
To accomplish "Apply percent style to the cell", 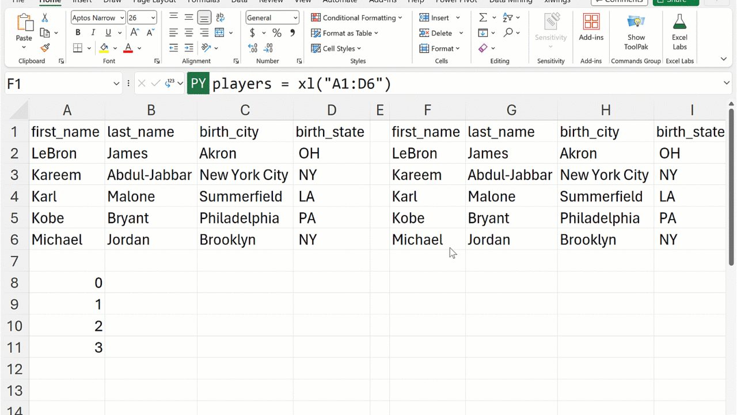I will click(x=277, y=33).
